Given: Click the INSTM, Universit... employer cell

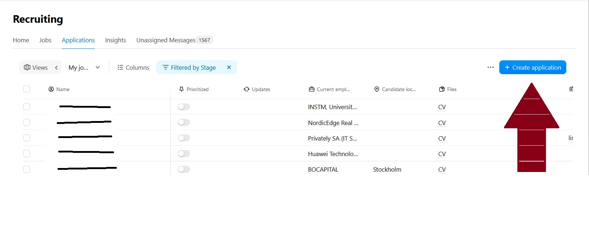Looking at the screenshot, I should [x=332, y=107].
